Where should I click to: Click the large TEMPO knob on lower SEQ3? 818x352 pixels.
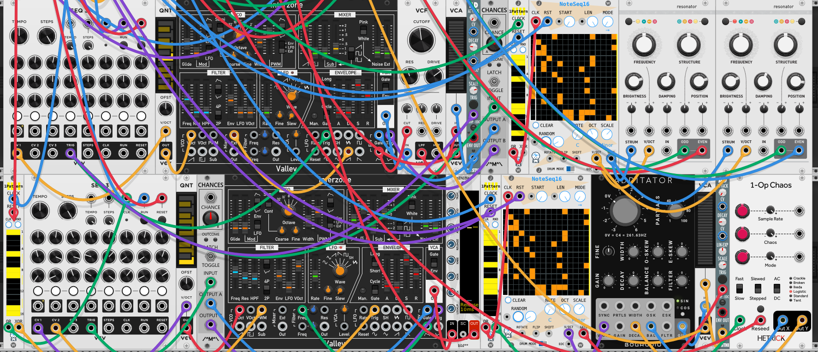(x=40, y=211)
